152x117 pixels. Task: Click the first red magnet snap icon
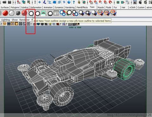point(91,2)
